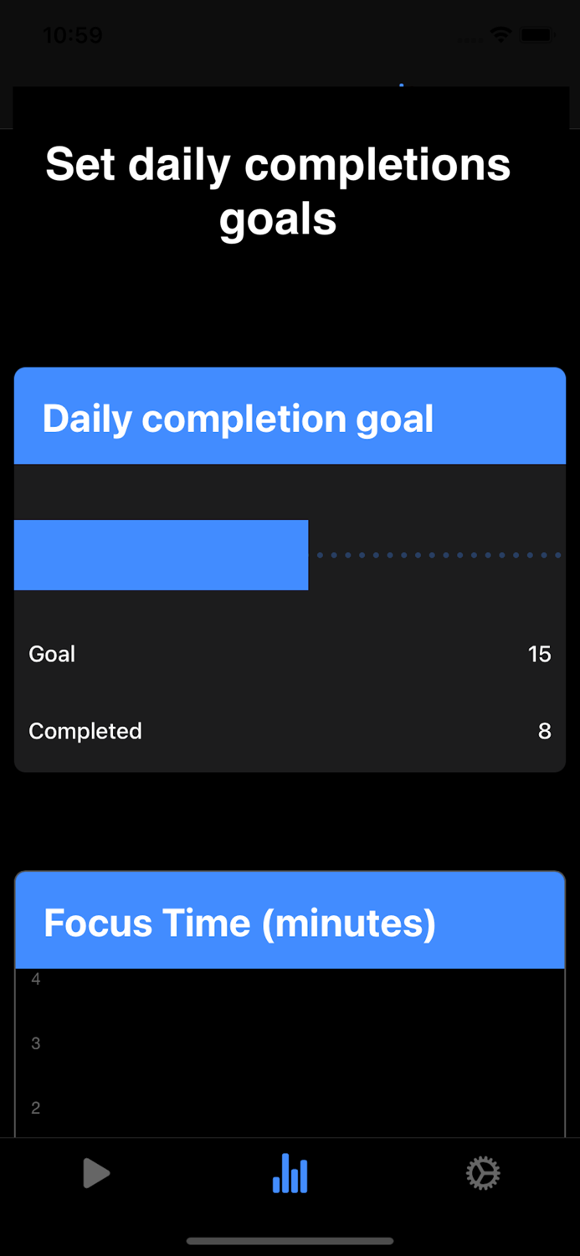Click the Focus Time chart plot area
The height and width of the screenshot is (1256, 580).
[x=301, y=1055]
